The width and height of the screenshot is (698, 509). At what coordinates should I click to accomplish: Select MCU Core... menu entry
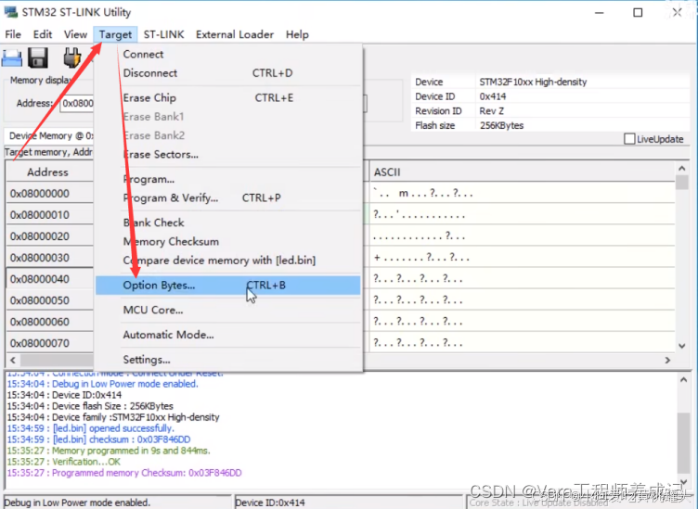click(x=228, y=310)
